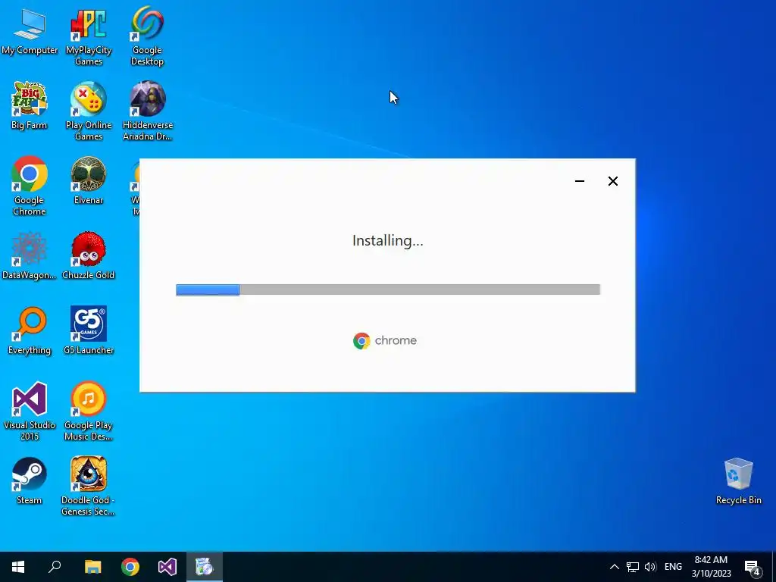Image resolution: width=776 pixels, height=582 pixels.
Task: Click the Chrome installation progress bar
Action: click(388, 289)
